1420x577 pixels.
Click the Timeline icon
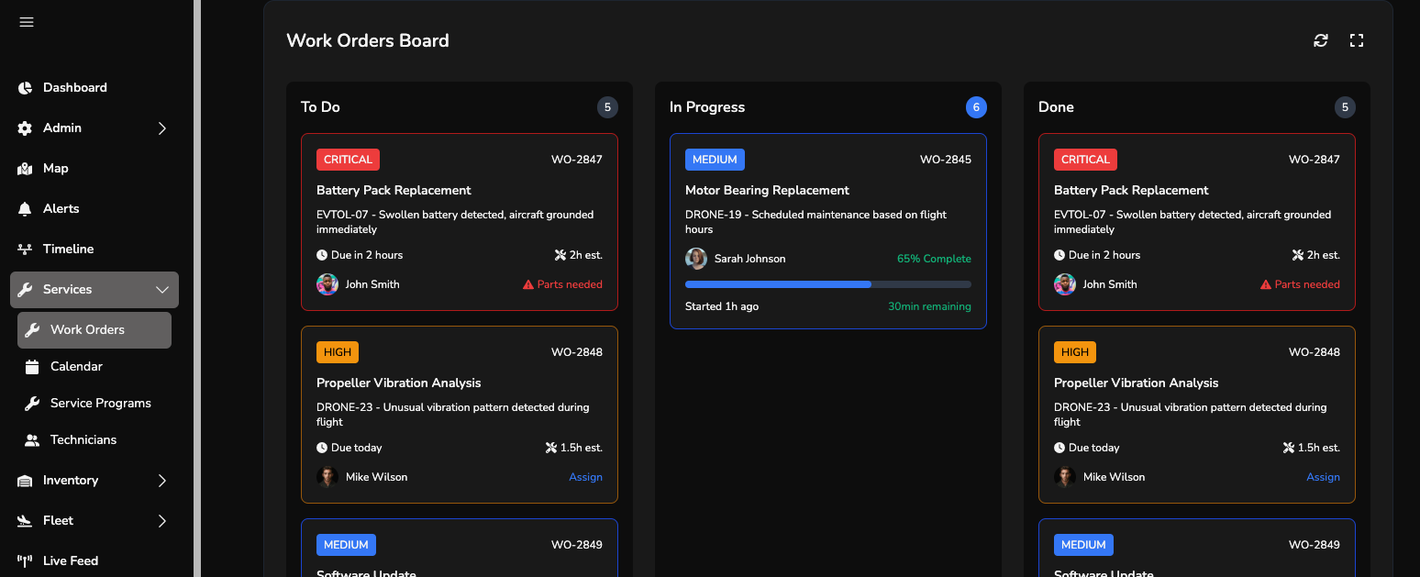click(x=26, y=249)
